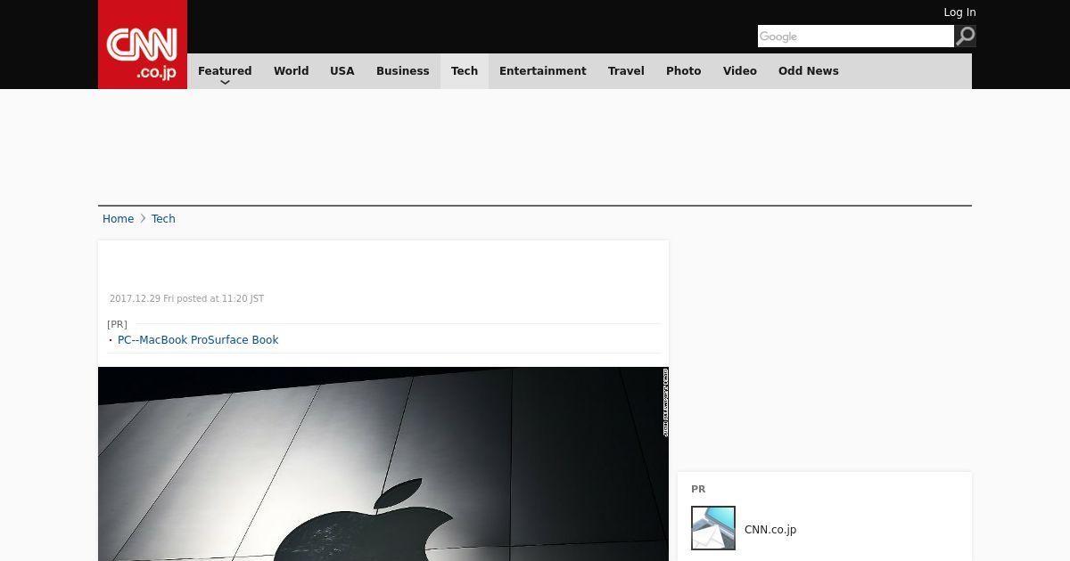Open the Photo section
1070x561 pixels.
(684, 71)
